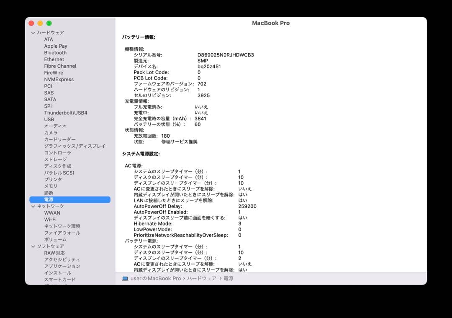Open the Apple Pay information page
This screenshot has height=318, width=452.
55,46
